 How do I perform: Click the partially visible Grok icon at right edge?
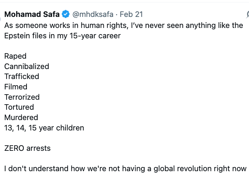(247, 14)
